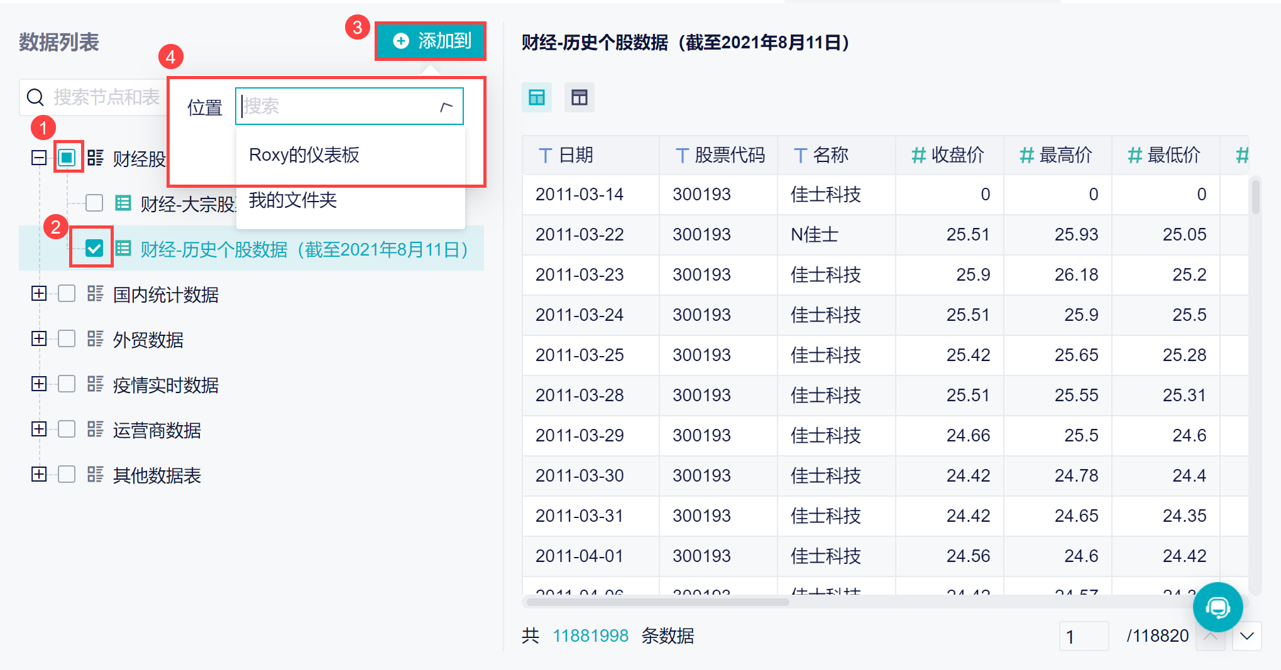This screenshot has height=670, width=1281.
Task: Click the 11881998 total rows count
Action: tap(590, 636)
